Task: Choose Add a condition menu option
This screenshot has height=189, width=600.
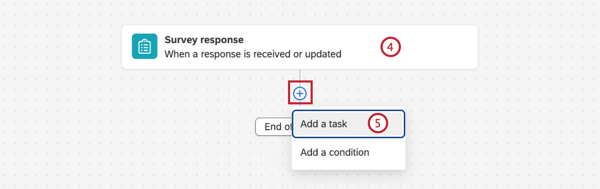Action: click(x=335, y=152)
